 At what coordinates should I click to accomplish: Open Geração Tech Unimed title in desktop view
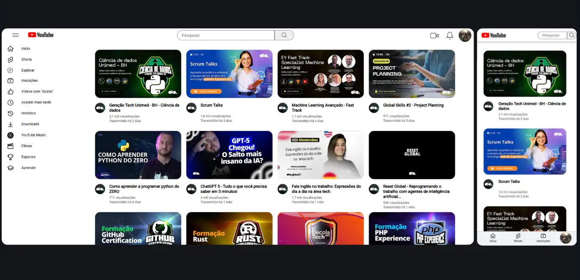(x=144, y=108)
